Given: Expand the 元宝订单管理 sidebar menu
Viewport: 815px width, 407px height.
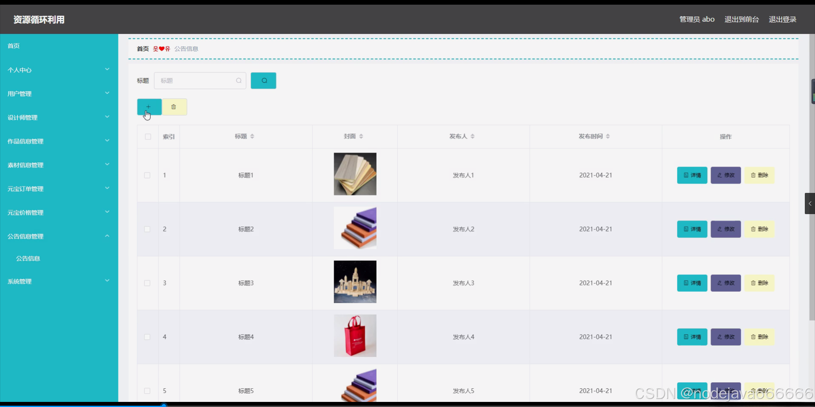Looking at the screenshot, I should pyautogui.click(x=59, y=189).
